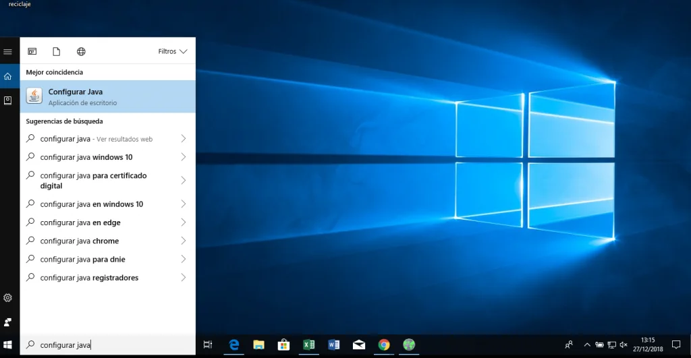The height and width of the screenshot is (358, 691).
Task: Select suggestion 'configurar java para dnie'
Action: click(x=107, y=260)
